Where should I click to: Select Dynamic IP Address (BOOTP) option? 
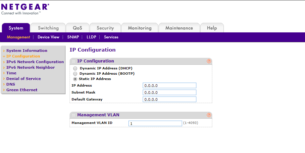[75, 73]
